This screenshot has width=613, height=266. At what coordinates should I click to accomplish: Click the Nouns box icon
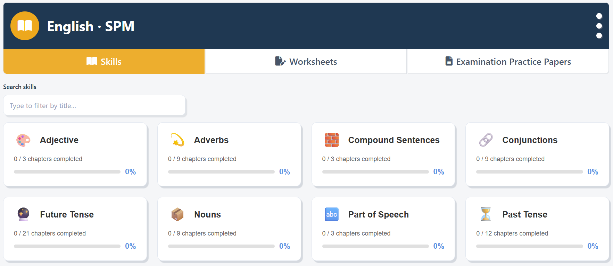177,214
